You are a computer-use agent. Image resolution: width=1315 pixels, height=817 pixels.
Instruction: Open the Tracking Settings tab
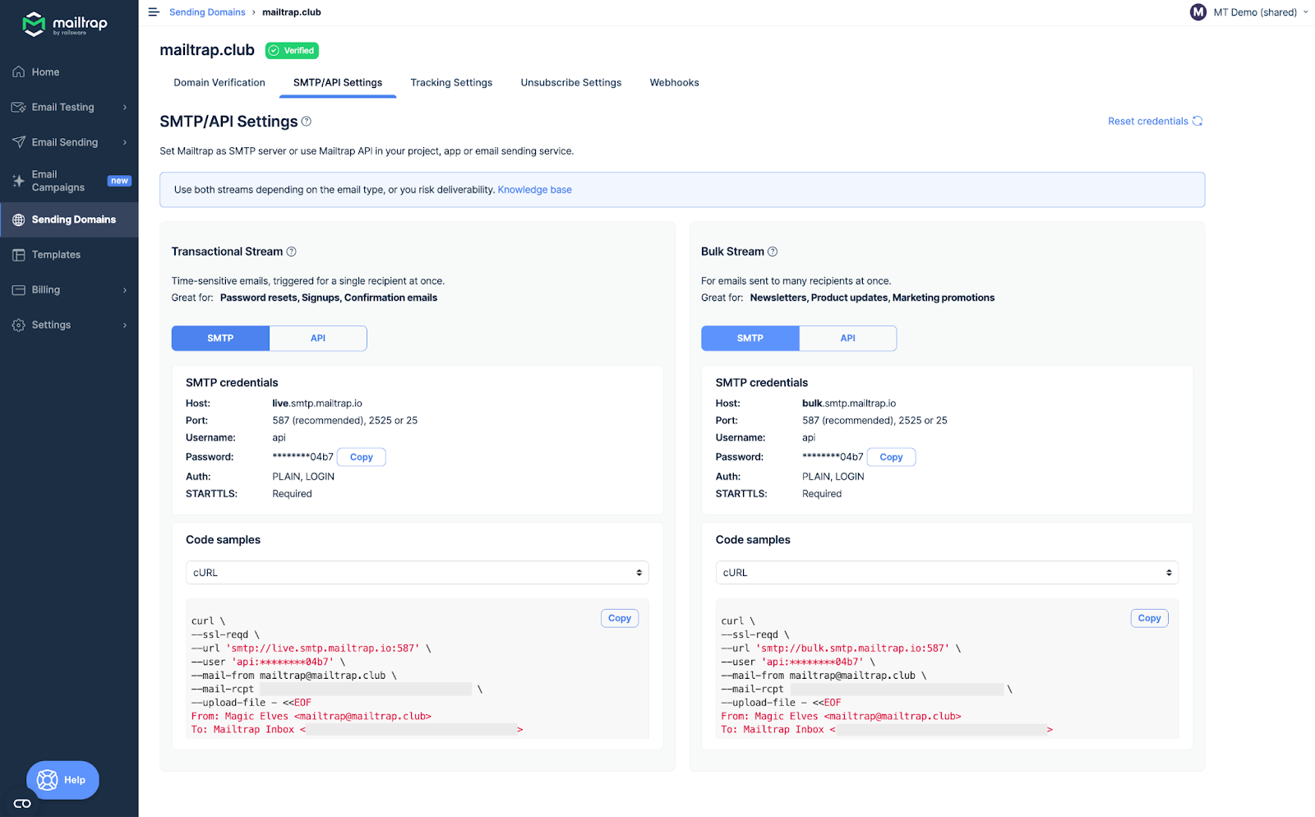451,83
